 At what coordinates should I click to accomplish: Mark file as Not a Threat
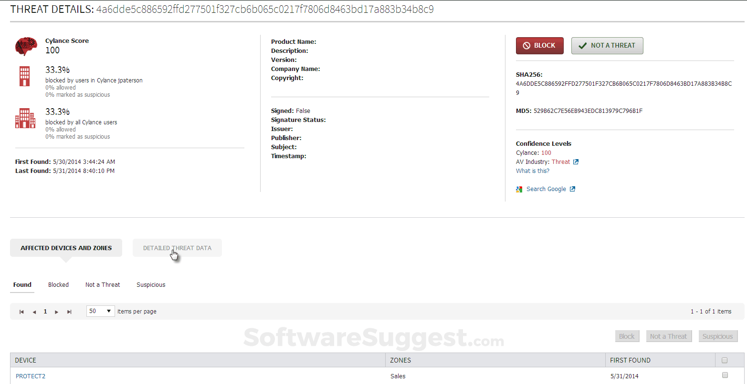(x=607, y=46)
